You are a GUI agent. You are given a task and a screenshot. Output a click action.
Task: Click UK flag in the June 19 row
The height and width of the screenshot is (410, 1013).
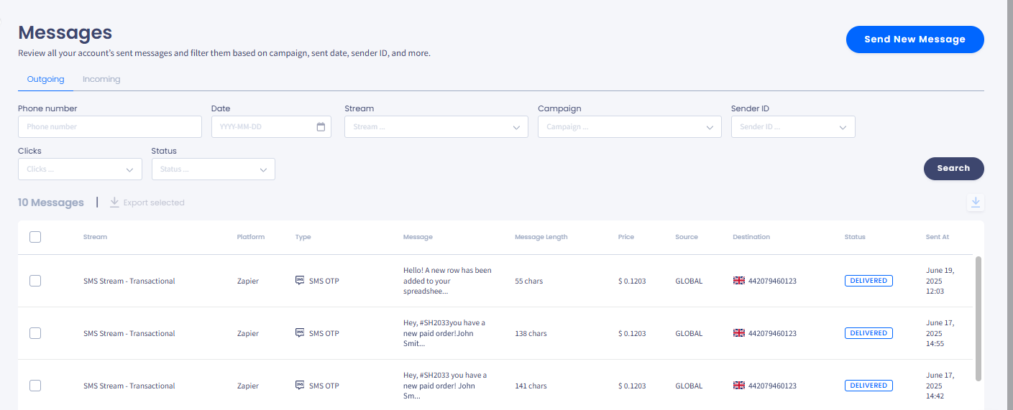click(738, 281)
